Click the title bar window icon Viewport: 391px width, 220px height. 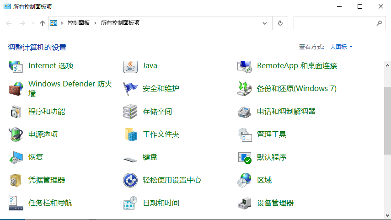click(x=7, y=6)
